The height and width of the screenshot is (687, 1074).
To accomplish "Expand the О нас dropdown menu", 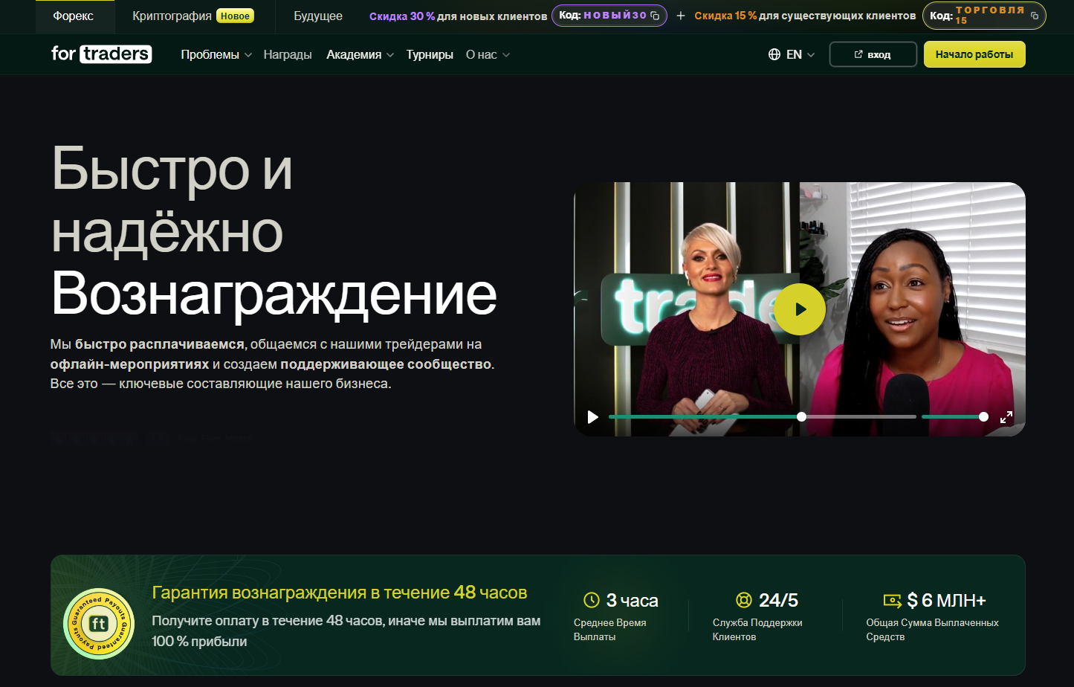I will tap(488, 55).
